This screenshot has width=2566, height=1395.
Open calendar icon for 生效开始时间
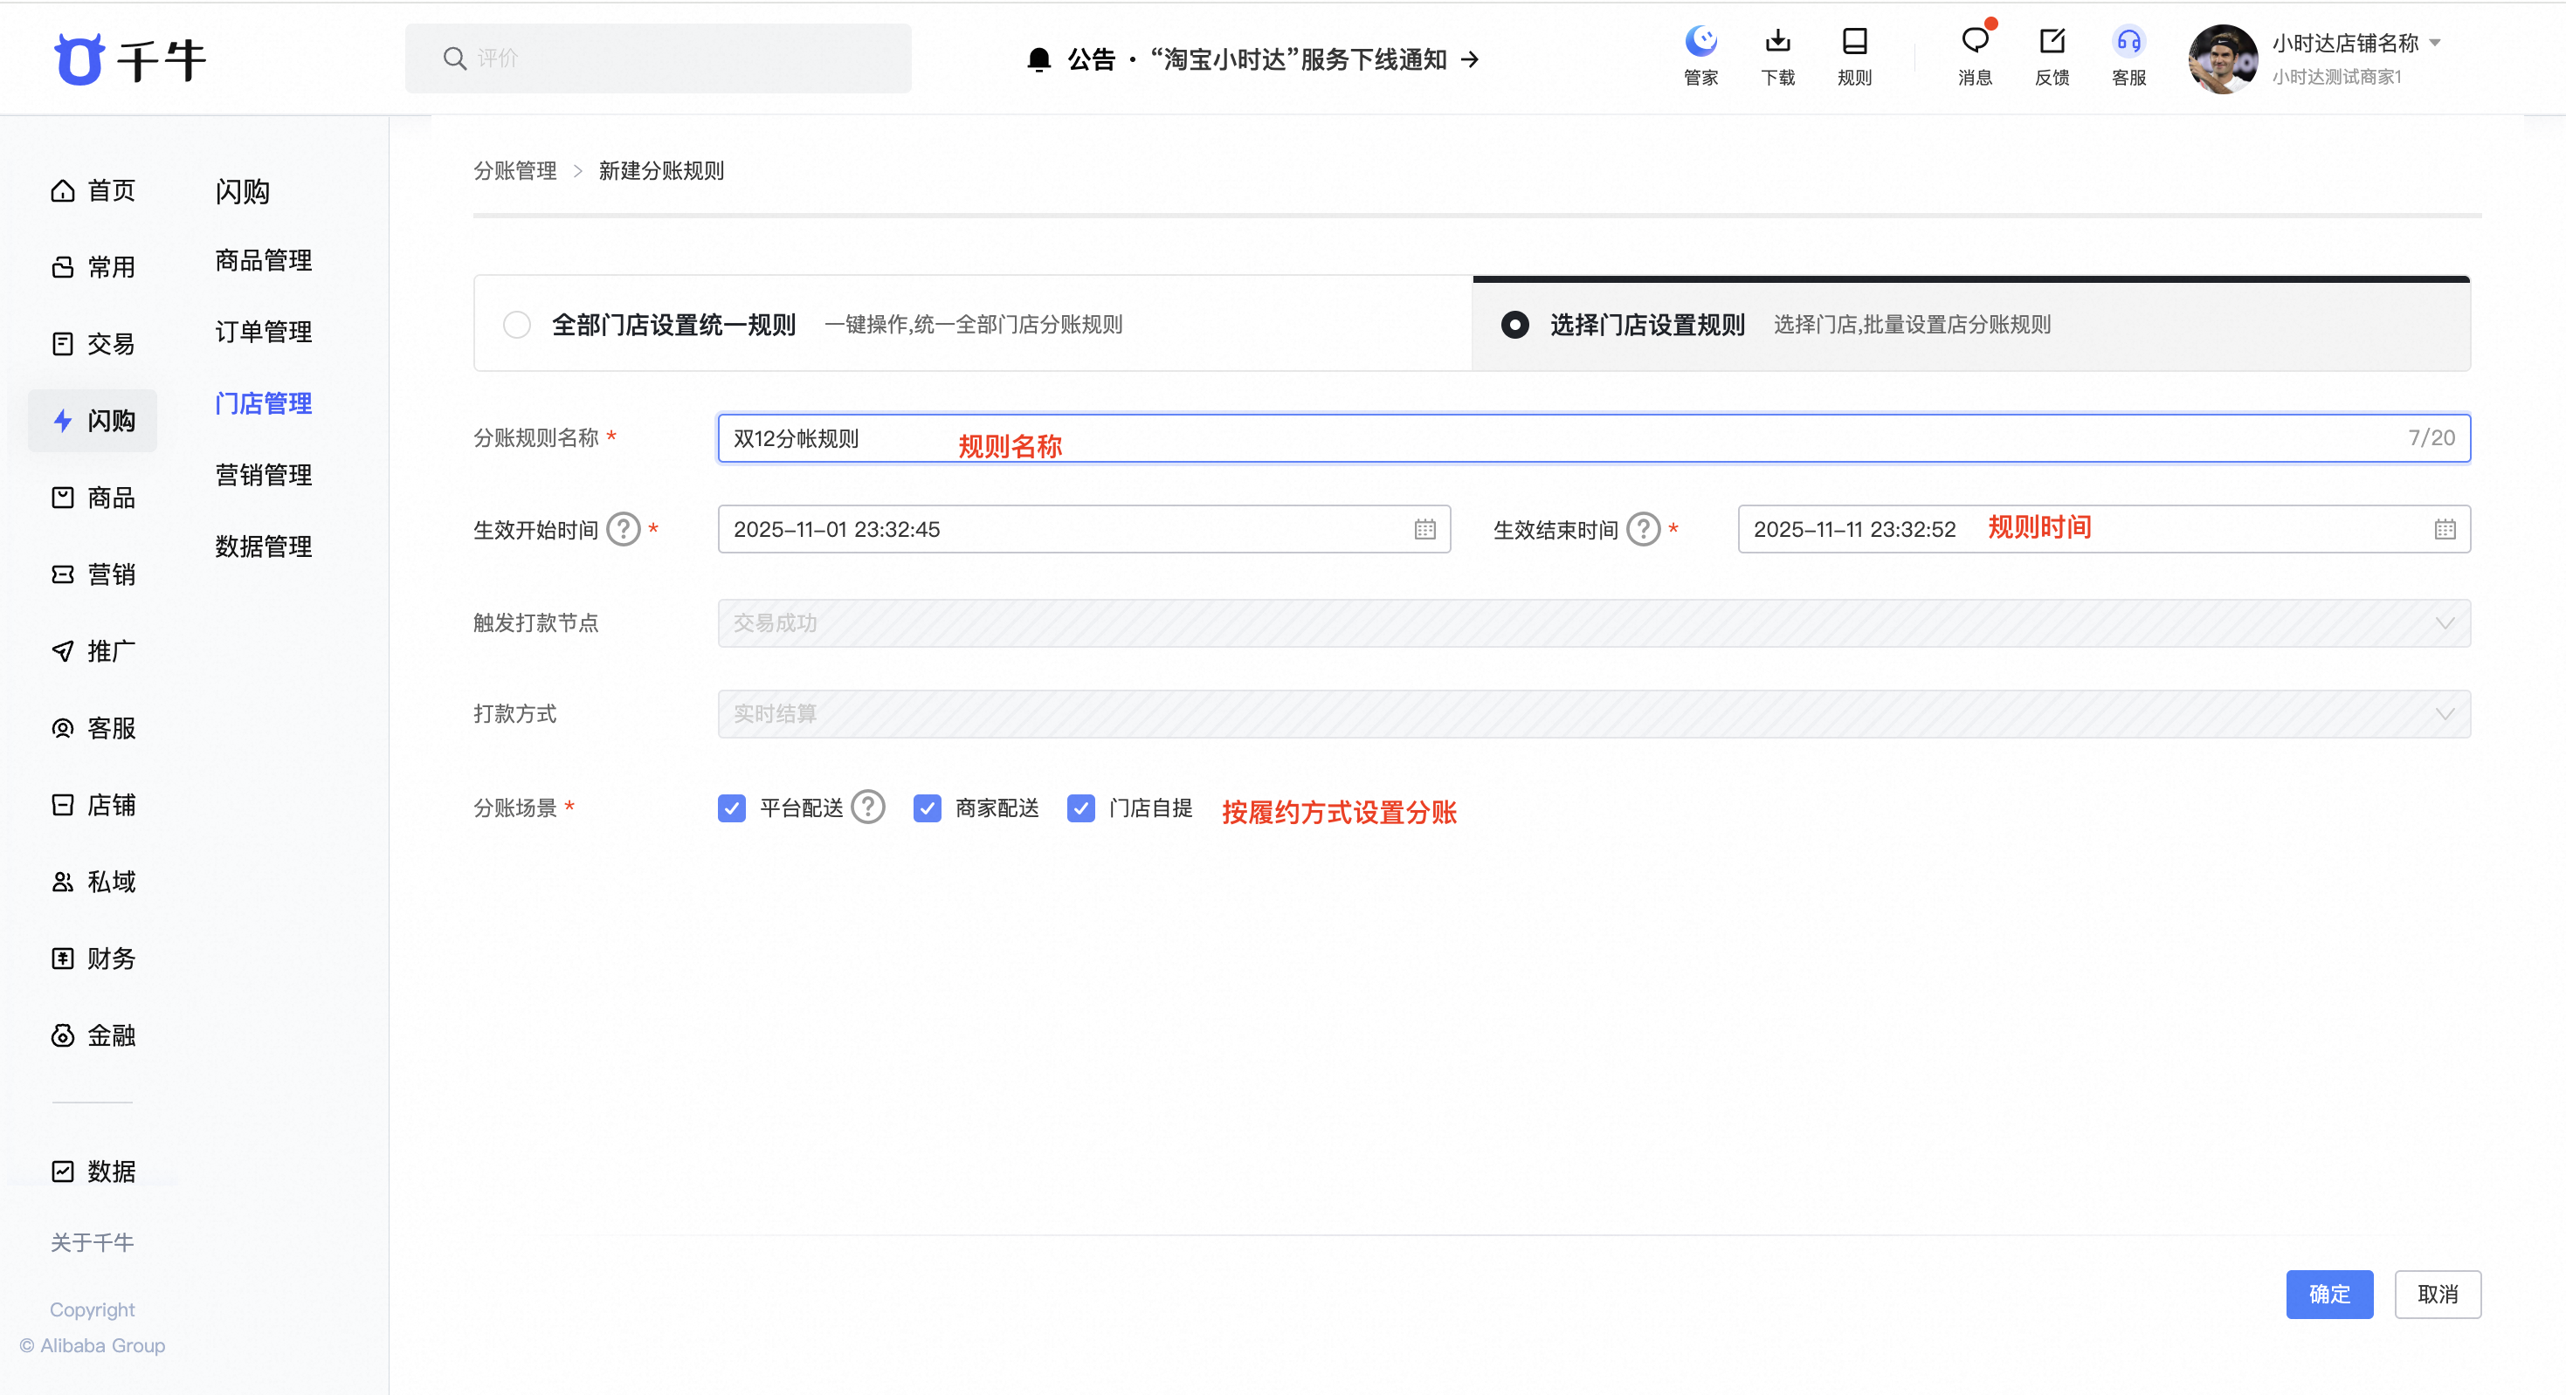click(x=1424, y=530)
